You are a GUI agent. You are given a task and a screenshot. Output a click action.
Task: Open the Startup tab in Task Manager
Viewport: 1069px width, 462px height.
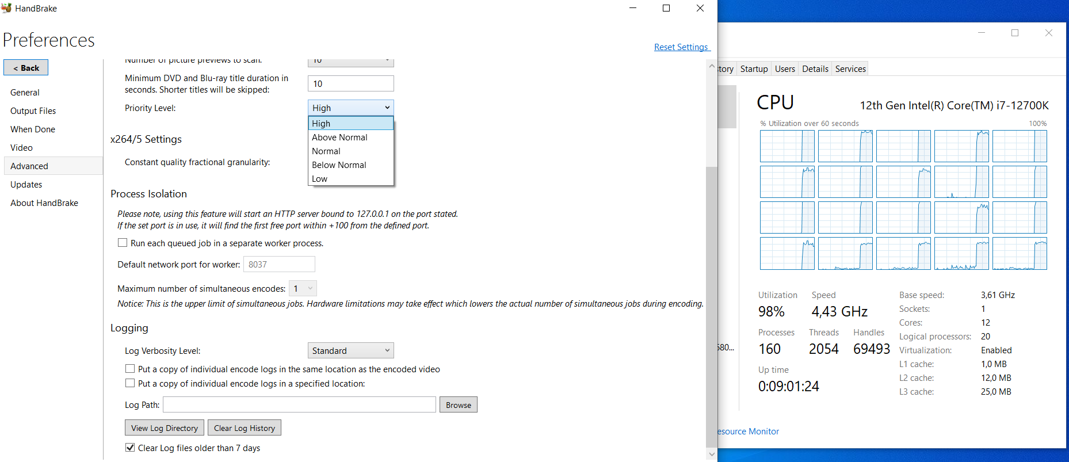(754, 69)
